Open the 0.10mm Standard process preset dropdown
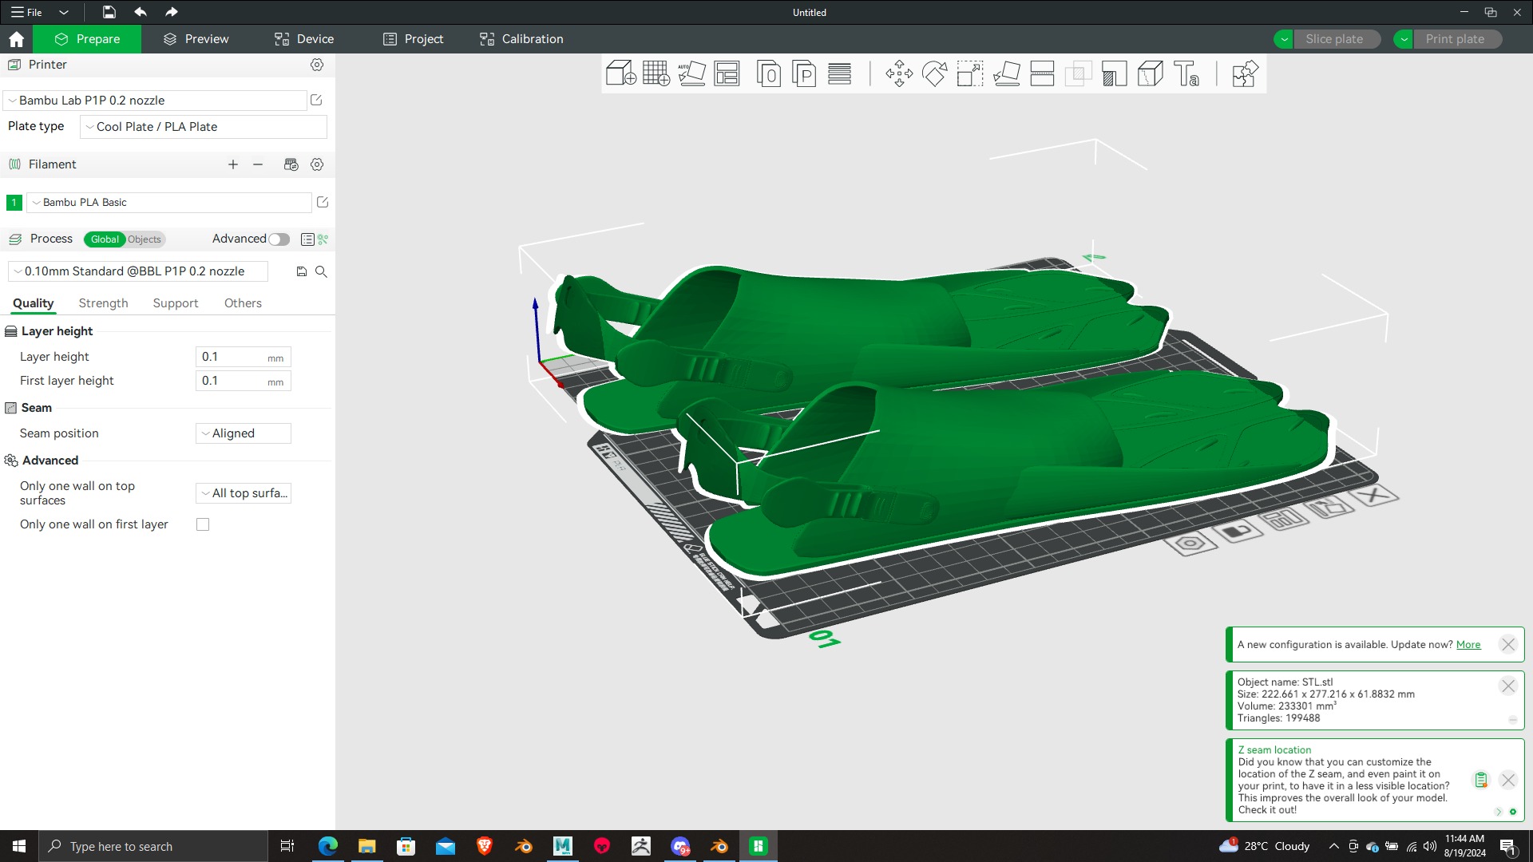This screenshot has height=862, width=1533. click(x=138, y=271)
